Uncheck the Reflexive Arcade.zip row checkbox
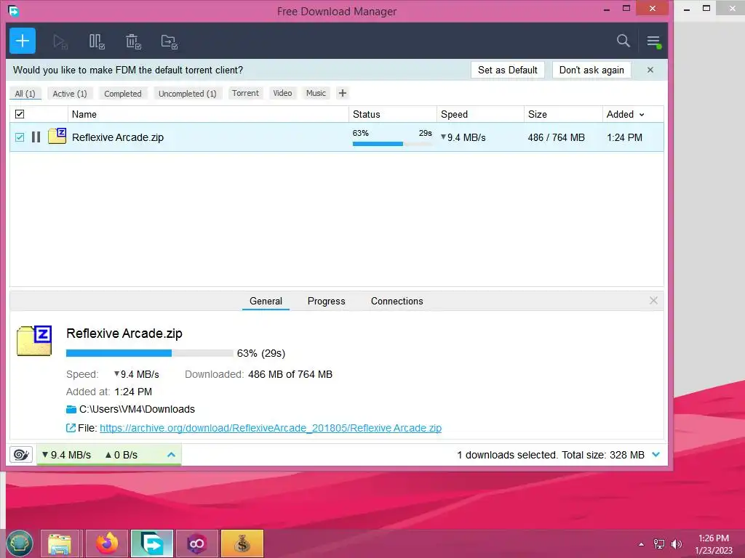Screen dimensions: 745x558 click(x=20, y=137)
